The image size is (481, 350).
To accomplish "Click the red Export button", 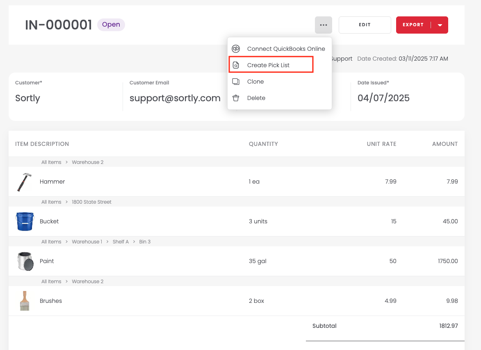I will coord(413,25).
